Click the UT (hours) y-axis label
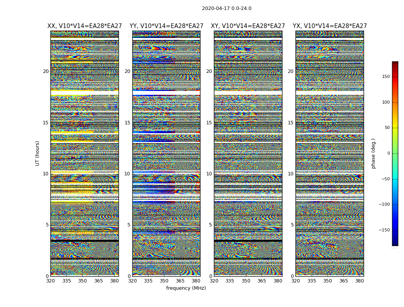This screenshot has height=307, width=404. [x=38, y=153]
